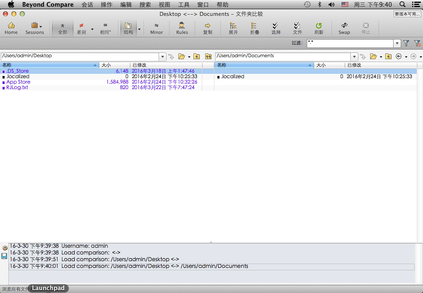Select the log line "Username: admin"
423x293 pixels.
(85, 246)
